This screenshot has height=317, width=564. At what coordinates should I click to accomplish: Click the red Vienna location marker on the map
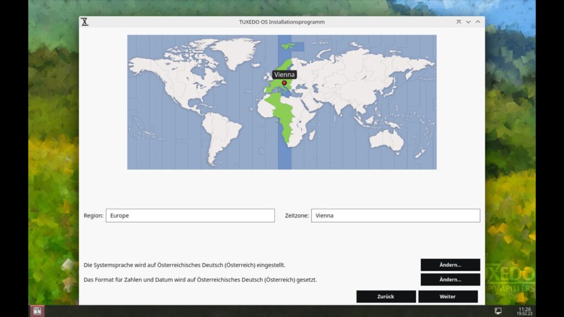point(284,83)
